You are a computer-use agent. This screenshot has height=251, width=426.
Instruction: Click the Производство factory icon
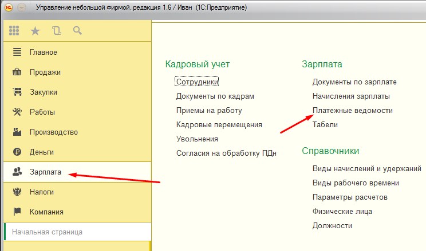(17, 132)
